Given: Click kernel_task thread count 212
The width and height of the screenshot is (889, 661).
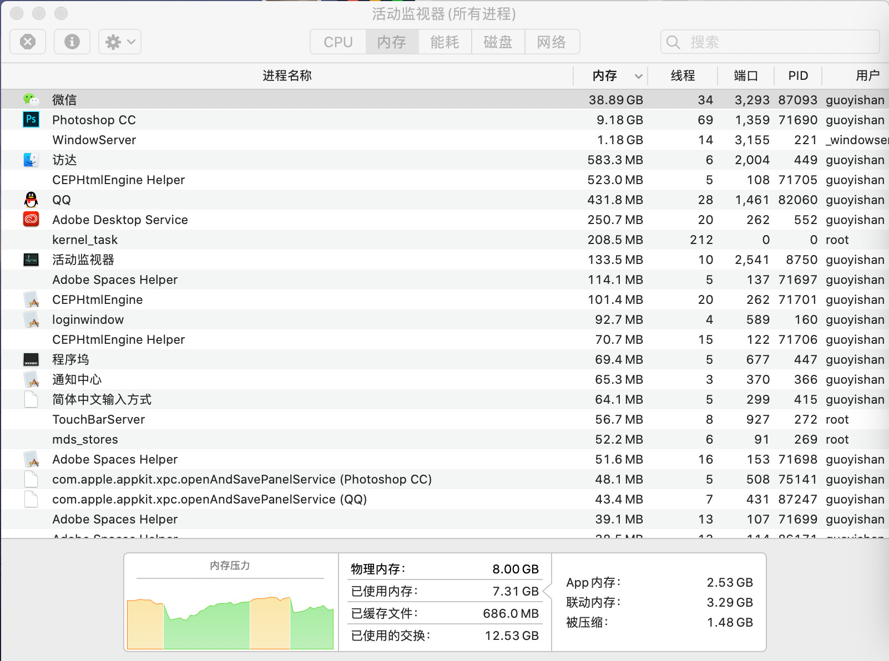Looking at the screenshot, I should 701,240.
